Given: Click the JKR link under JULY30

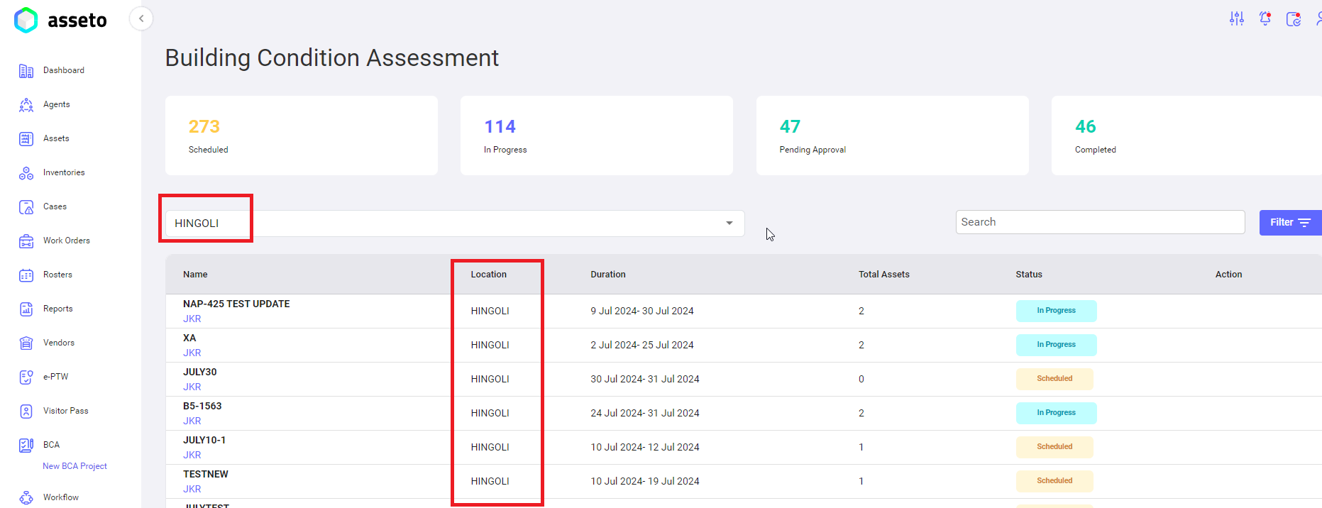Looking at the screenshot, I should click(192, 387).
